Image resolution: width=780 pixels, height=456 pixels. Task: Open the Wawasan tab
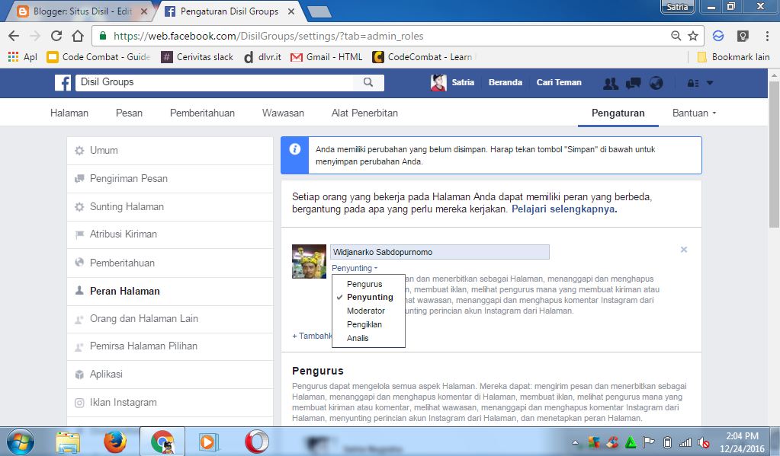click(x=283, y=113)
